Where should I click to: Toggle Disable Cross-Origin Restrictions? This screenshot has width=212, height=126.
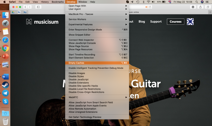click(97, 92)
